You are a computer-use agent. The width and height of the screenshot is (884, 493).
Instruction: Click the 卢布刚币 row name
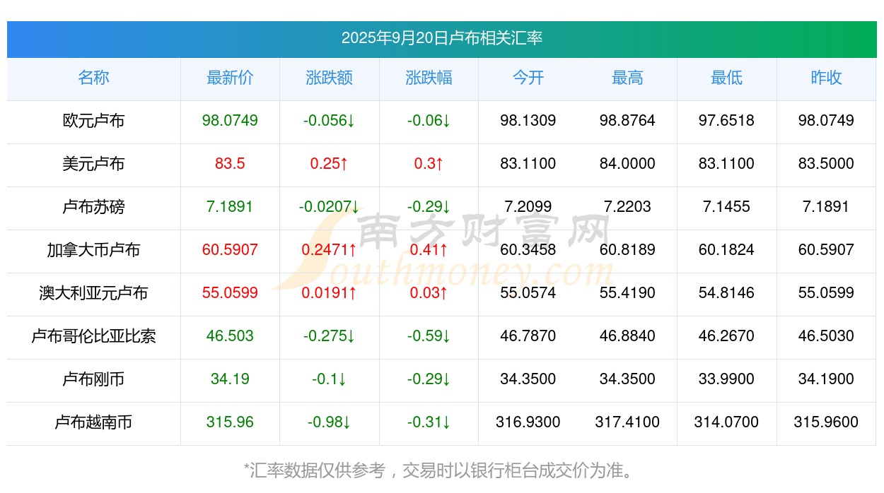93,379
